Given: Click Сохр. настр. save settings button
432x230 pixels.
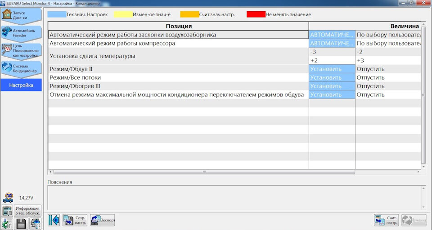Looking at the screenshot, I should (75, 220).
